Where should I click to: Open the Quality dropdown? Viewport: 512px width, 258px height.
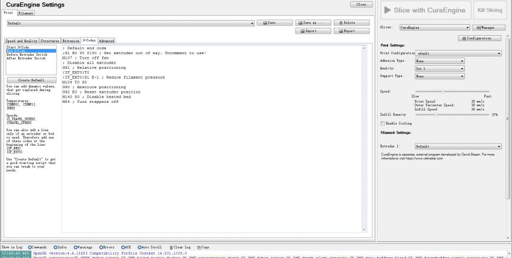point(440,69)
